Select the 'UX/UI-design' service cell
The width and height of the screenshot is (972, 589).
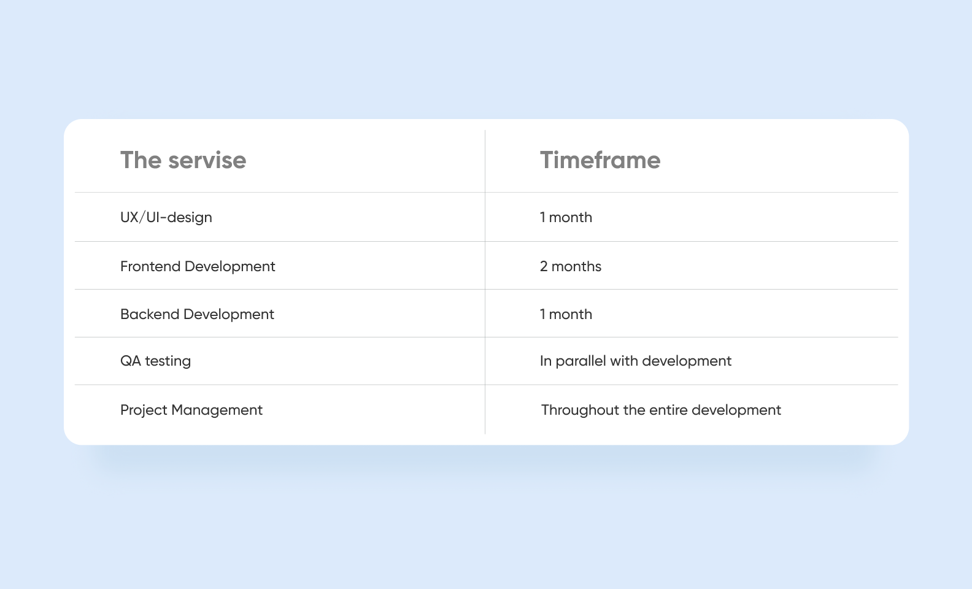[x=166, y=217]
